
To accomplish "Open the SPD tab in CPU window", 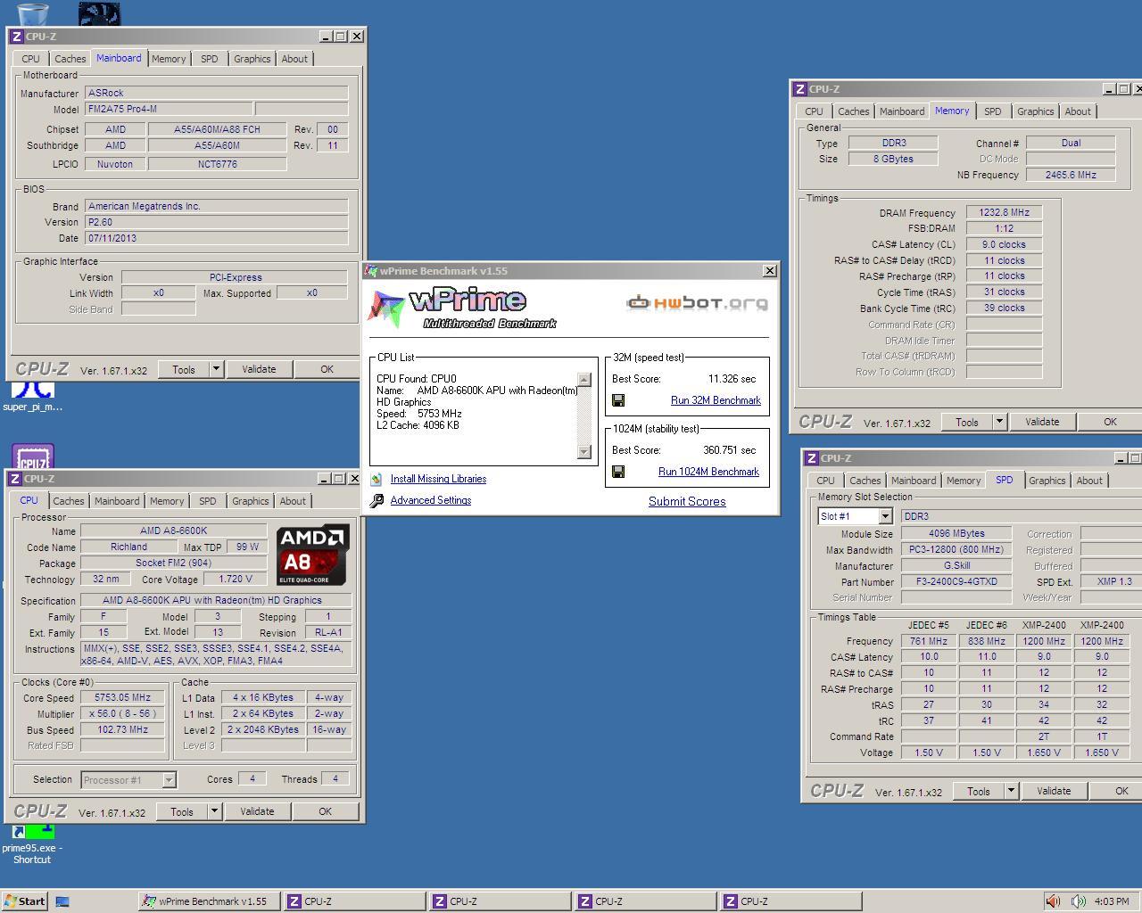I will point(207,501).
